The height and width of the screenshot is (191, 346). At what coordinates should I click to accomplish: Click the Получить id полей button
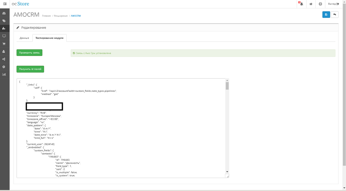click(30, 69)
